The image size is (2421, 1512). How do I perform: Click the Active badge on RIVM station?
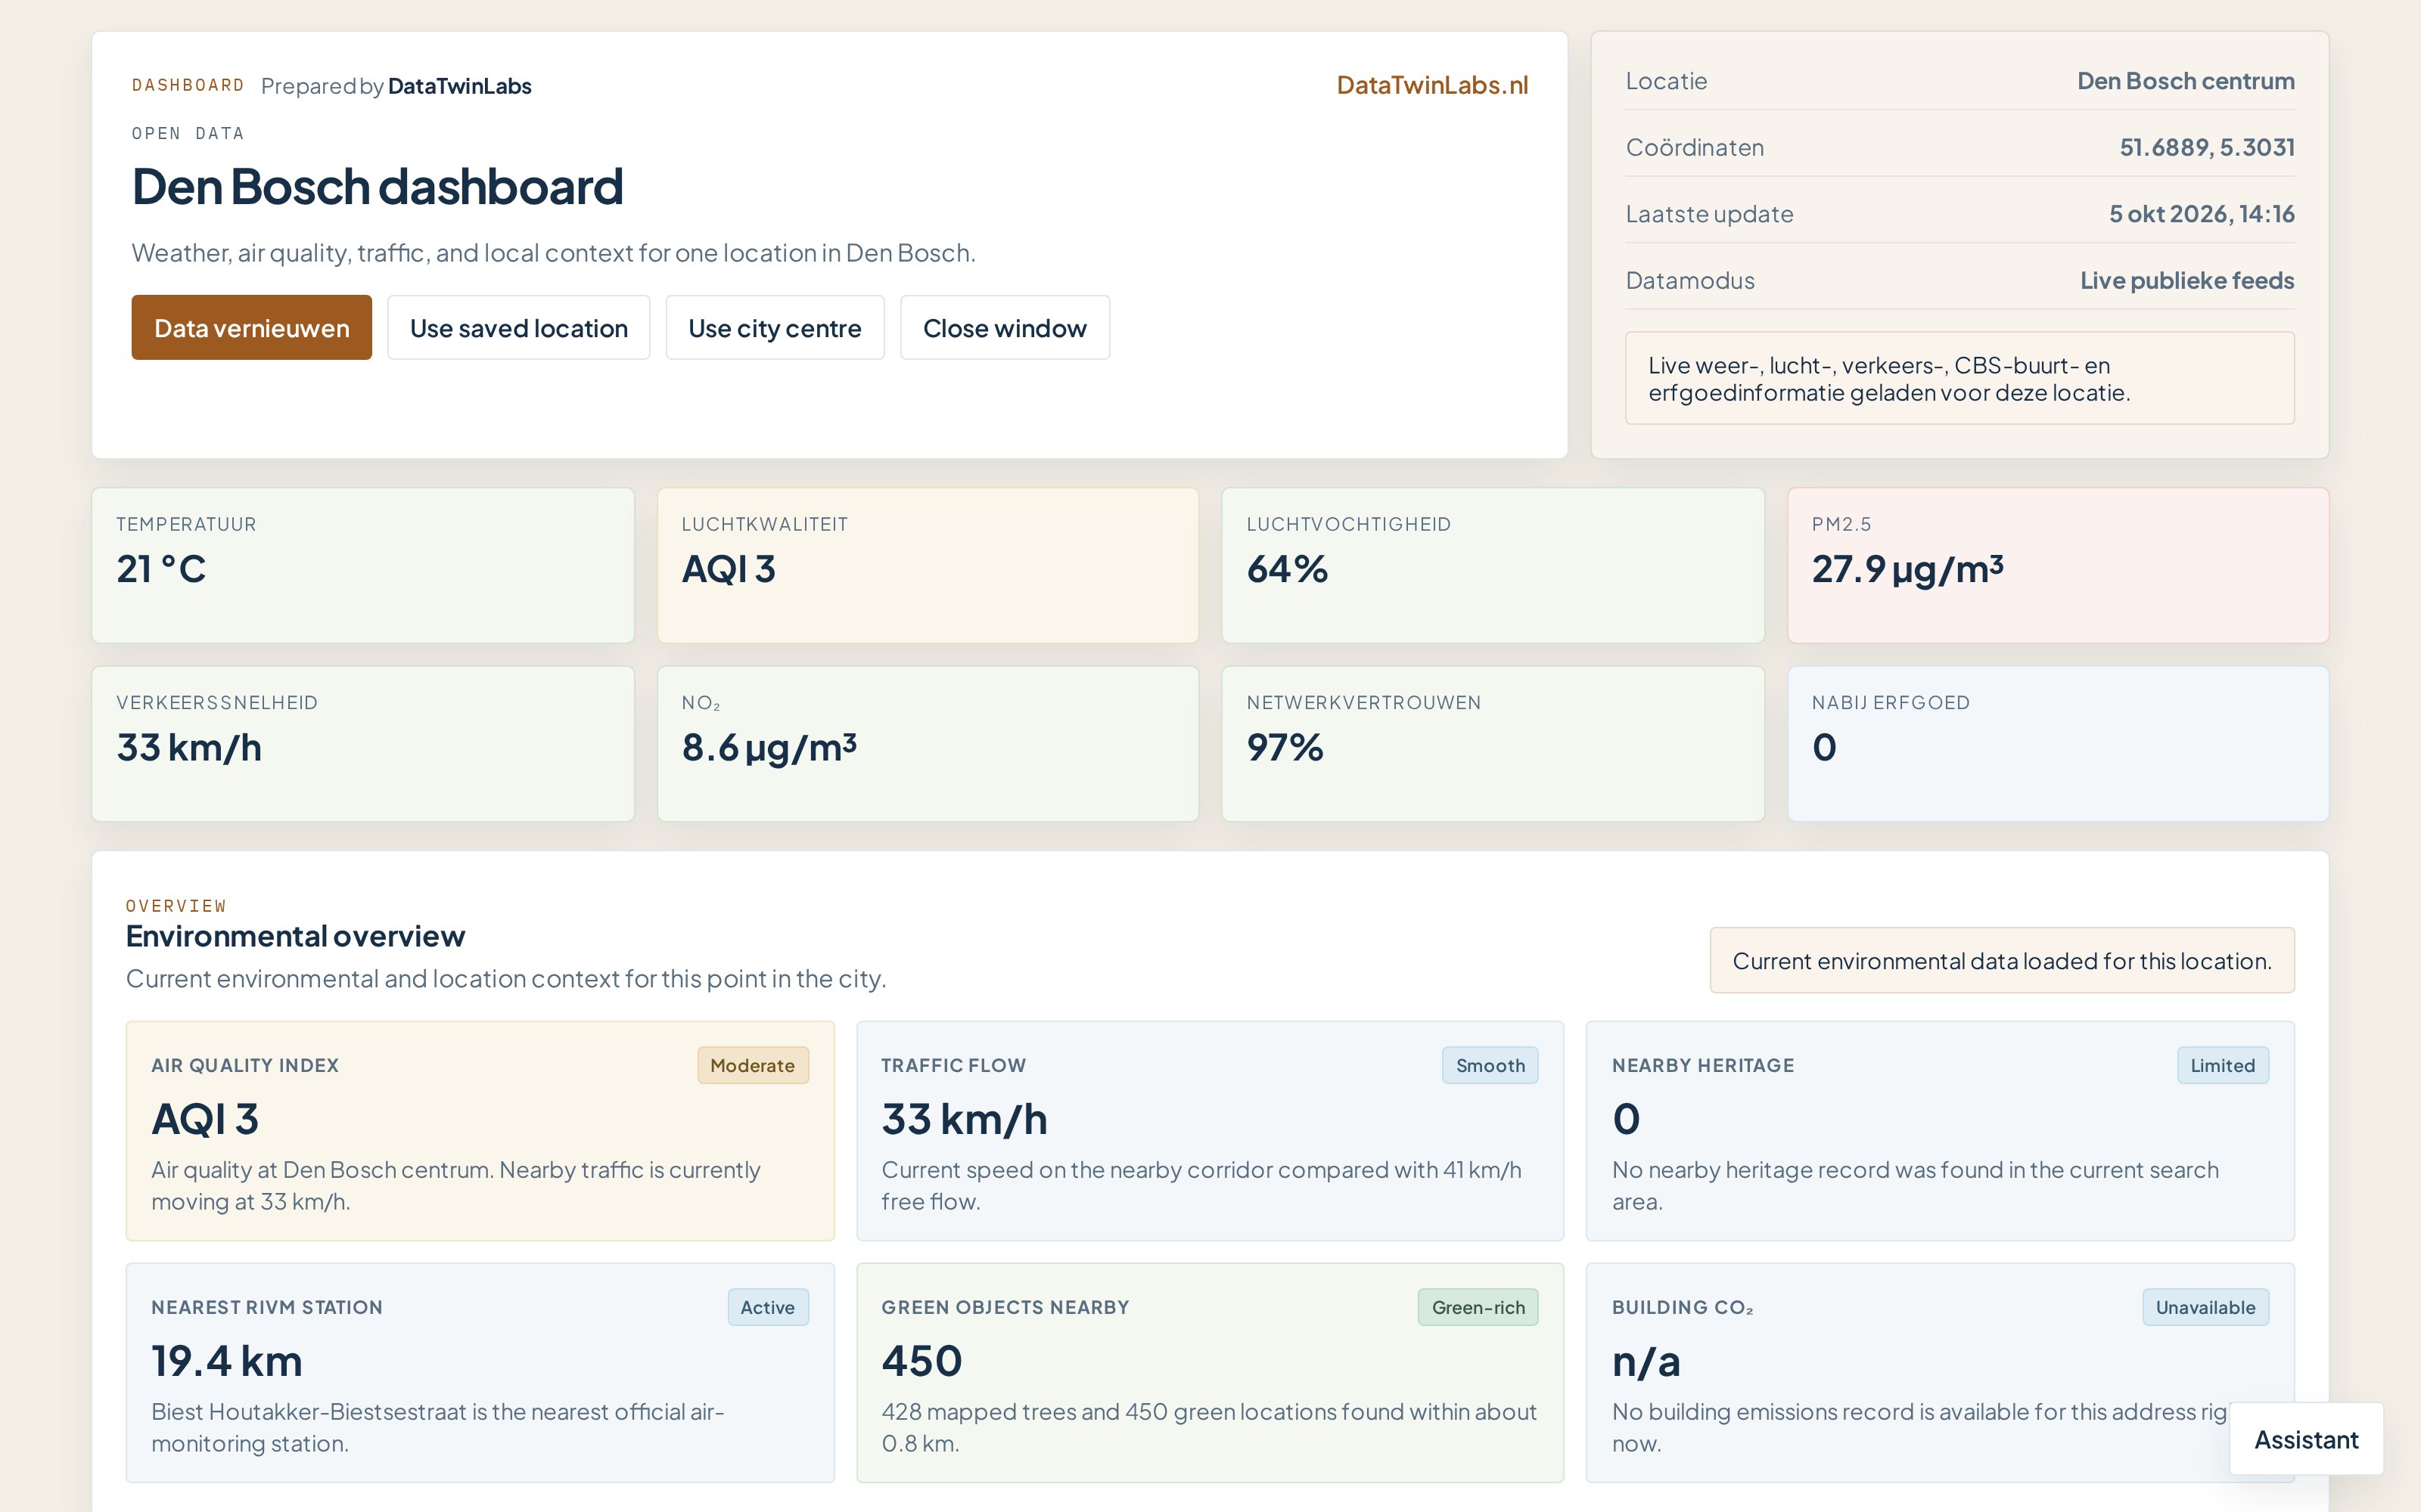[767, 1307]
